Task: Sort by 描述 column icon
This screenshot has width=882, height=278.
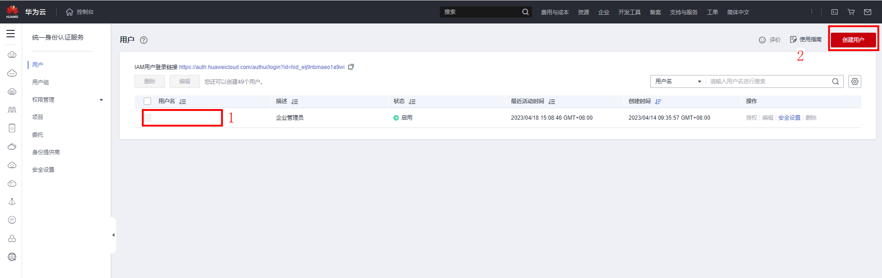Action: click(295, 102)
